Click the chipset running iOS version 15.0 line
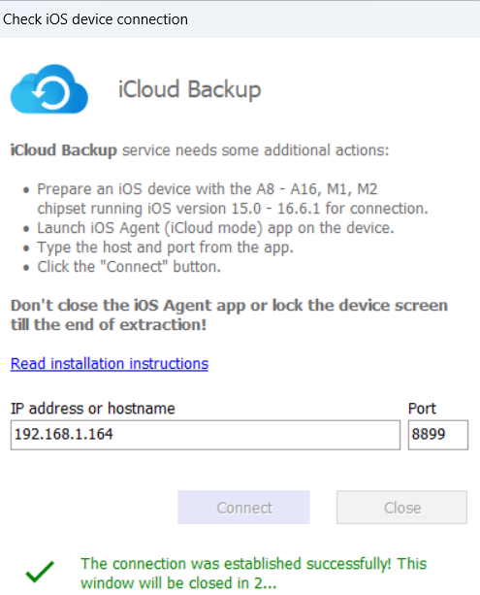 pos(233,209)
